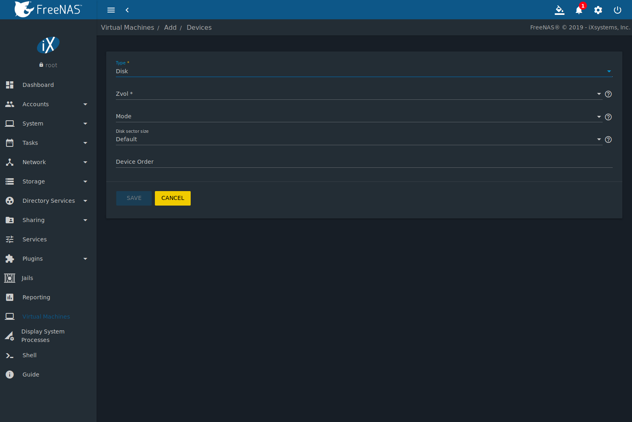
Task: Open the theme paint bucket picker
Action: [x=560, y=10]
